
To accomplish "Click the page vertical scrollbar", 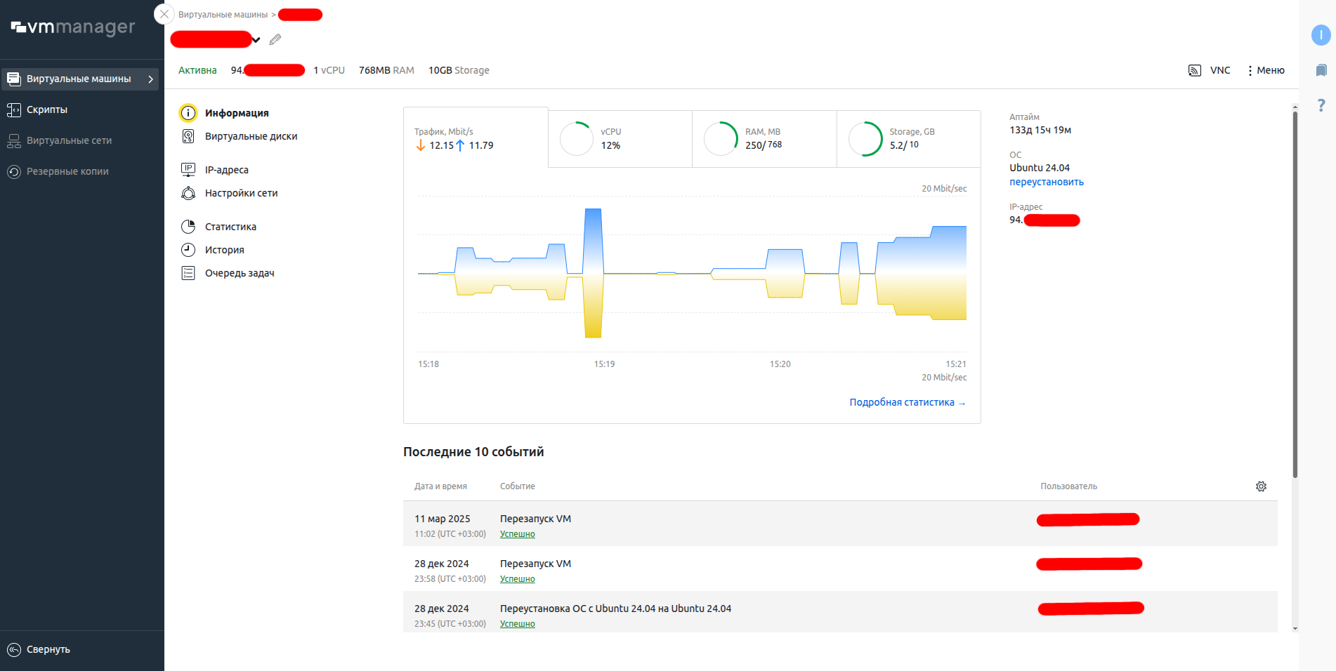I will pos(1295,295).
